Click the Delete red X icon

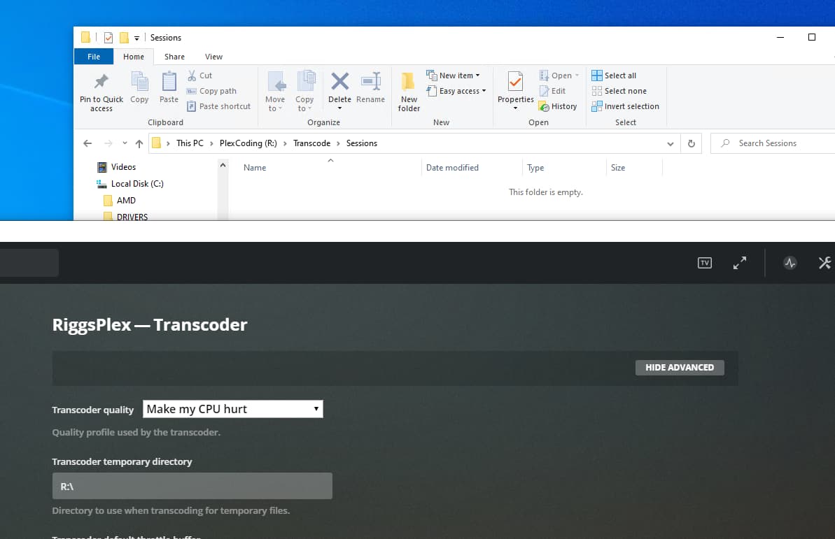339,81
